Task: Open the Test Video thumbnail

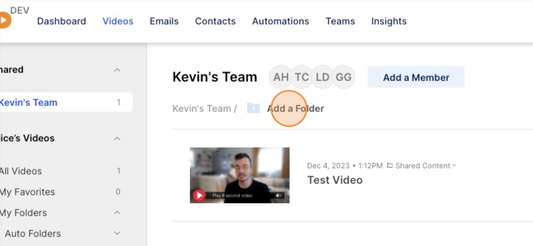Action: (240, 175)
